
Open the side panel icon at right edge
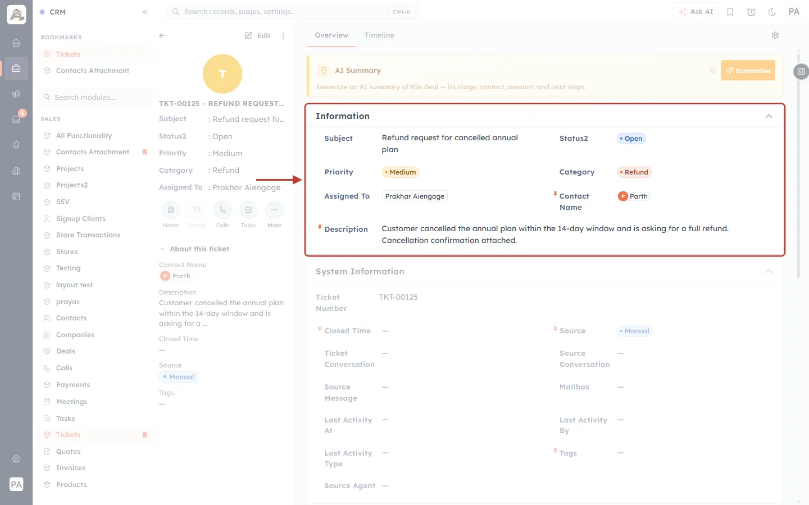[x=801, y=71]
